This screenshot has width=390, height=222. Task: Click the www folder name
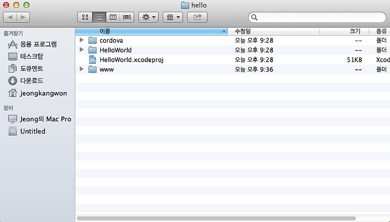pyautogui.click(x=107, y=70)
